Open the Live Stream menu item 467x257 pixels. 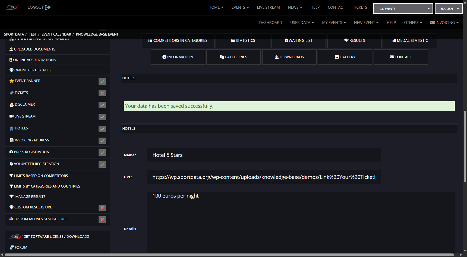click(268, 7)
